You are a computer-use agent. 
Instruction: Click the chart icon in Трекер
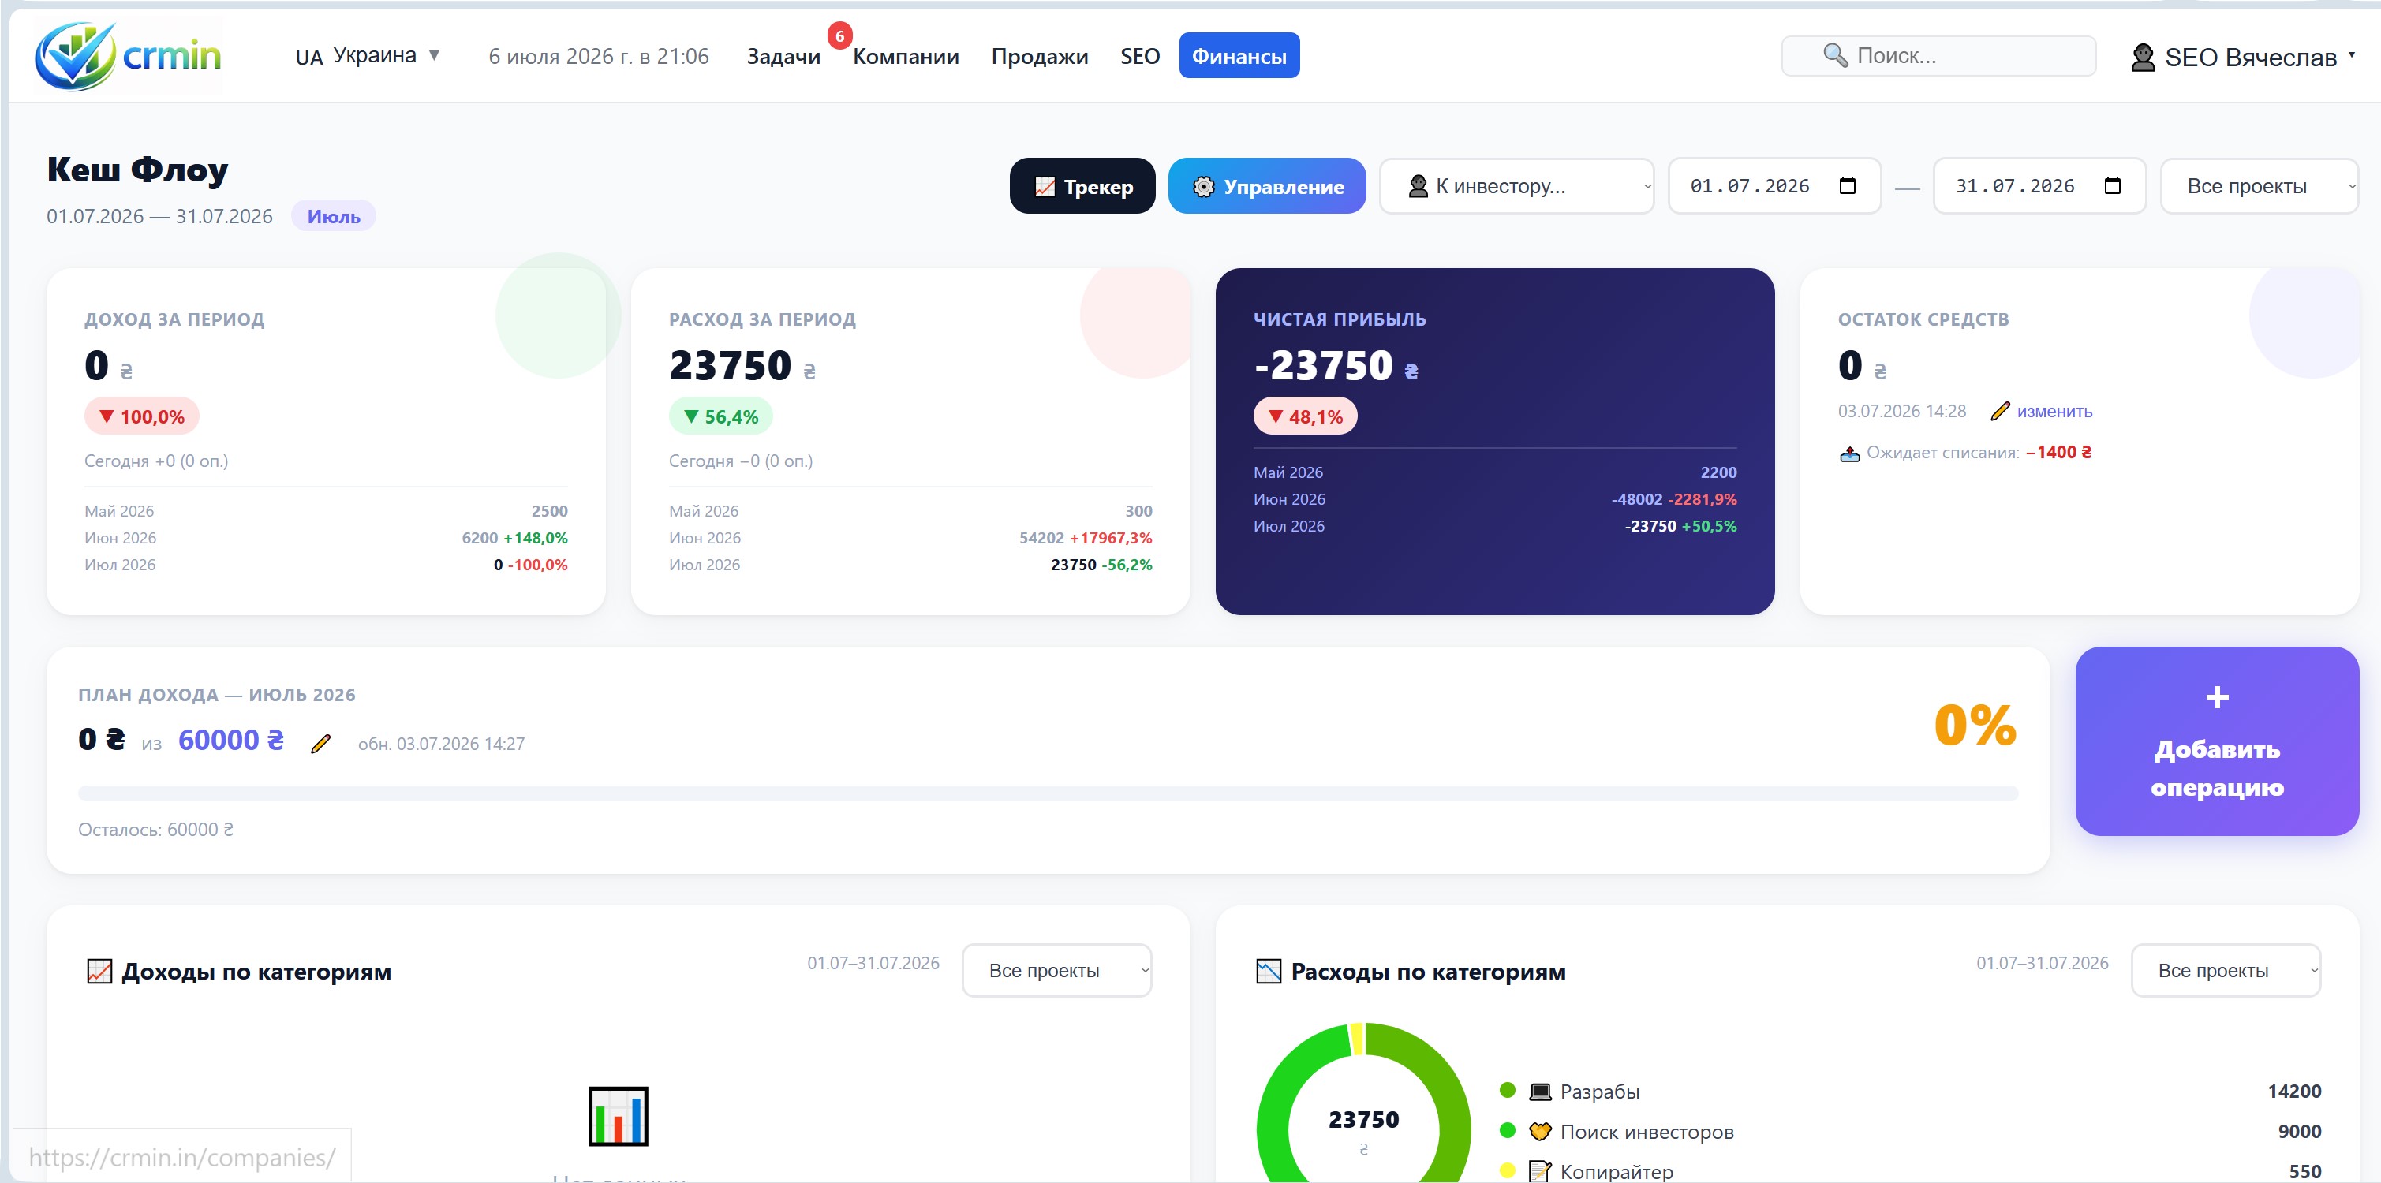[x=1045, y=187]
